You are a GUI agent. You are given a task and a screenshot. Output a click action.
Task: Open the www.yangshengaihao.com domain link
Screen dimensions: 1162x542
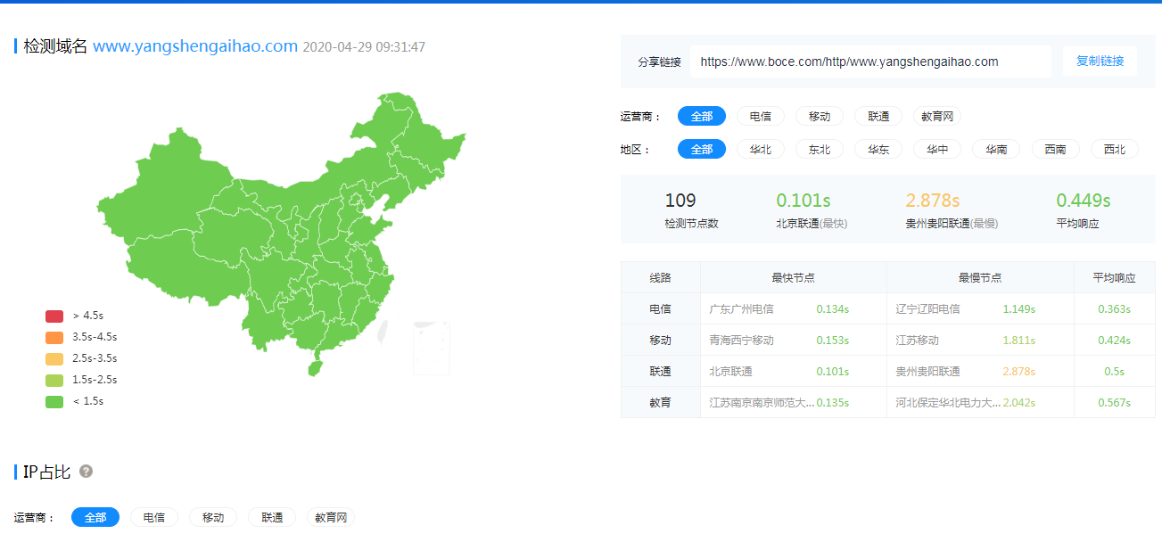click(x=194, y=46)
